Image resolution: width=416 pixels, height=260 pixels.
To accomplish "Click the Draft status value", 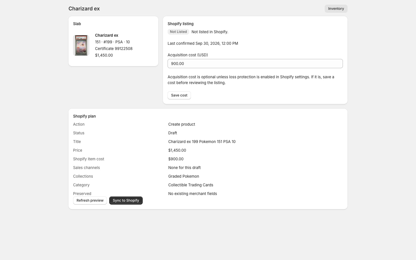I will pos(173,133).
